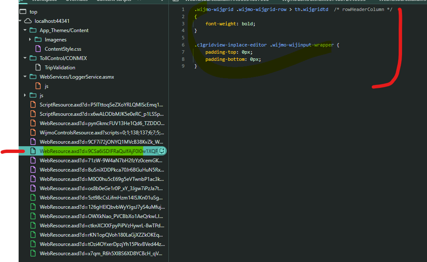Collapse the TollControl/CONMEX folder
This screenshot has height=262, width=427.
(25, 58)
